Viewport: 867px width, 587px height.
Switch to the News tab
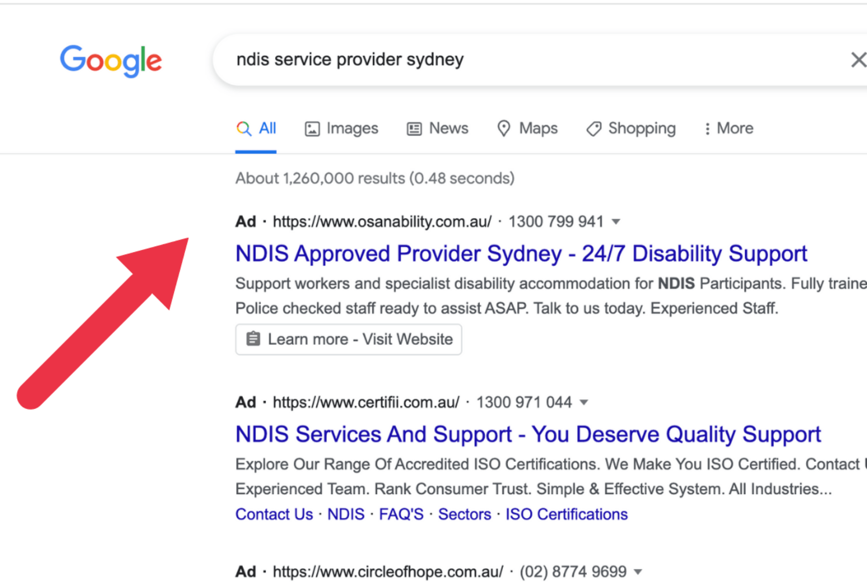[x=448, y=129]
